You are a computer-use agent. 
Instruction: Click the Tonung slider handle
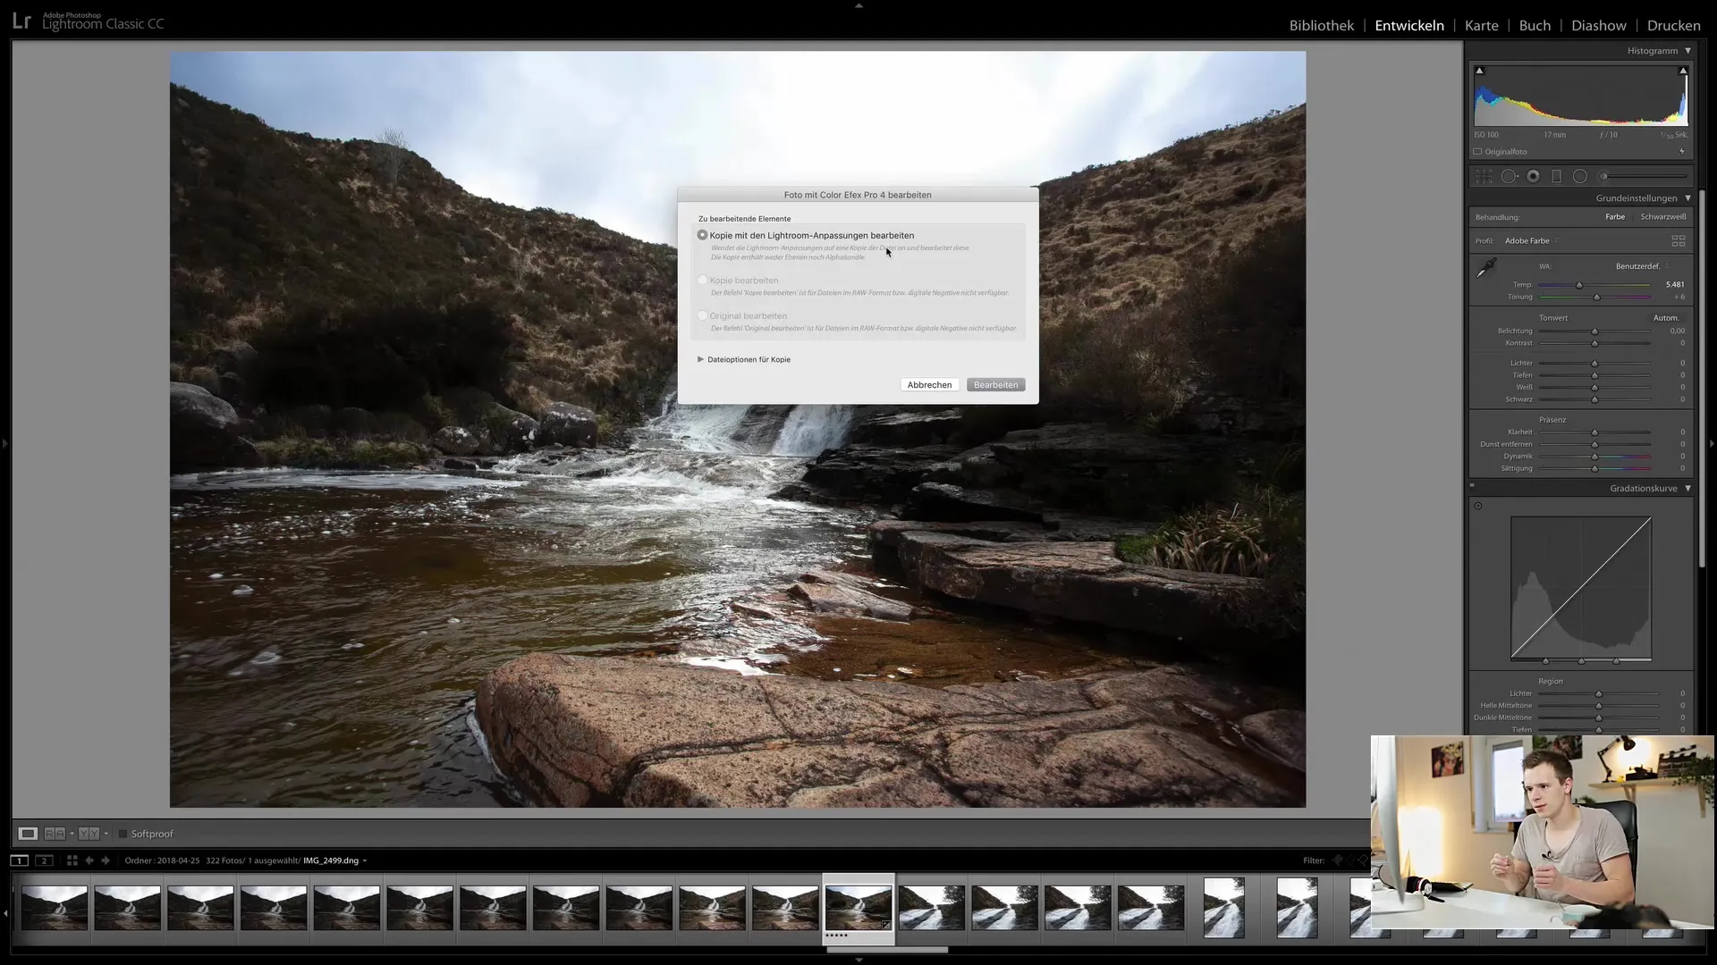tap(1596, 297)
